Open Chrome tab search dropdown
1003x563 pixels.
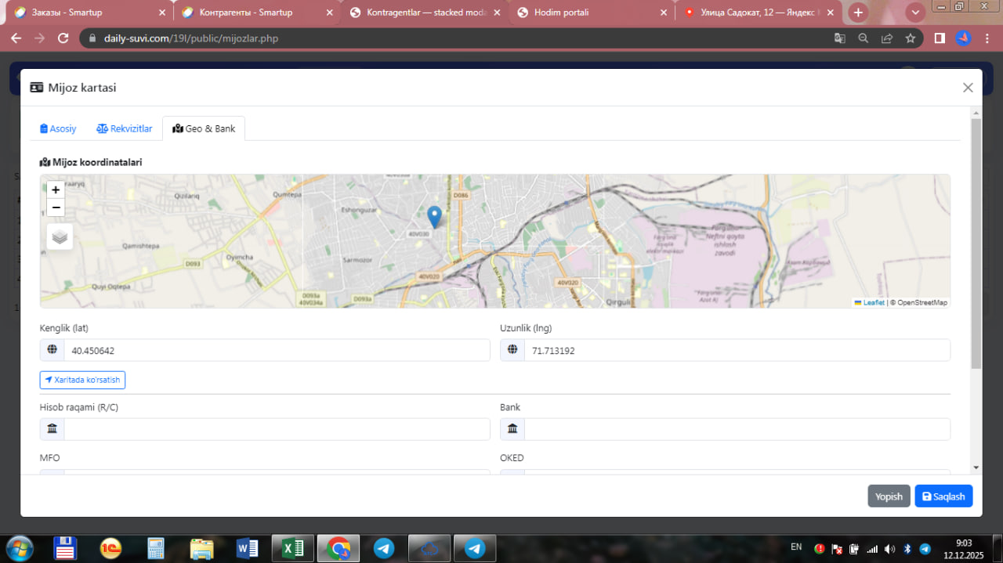tap(914, 13)
